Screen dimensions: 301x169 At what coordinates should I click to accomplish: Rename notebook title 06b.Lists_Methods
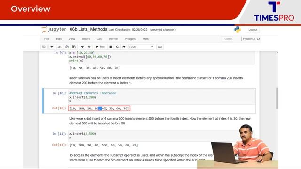coord(88,29)
